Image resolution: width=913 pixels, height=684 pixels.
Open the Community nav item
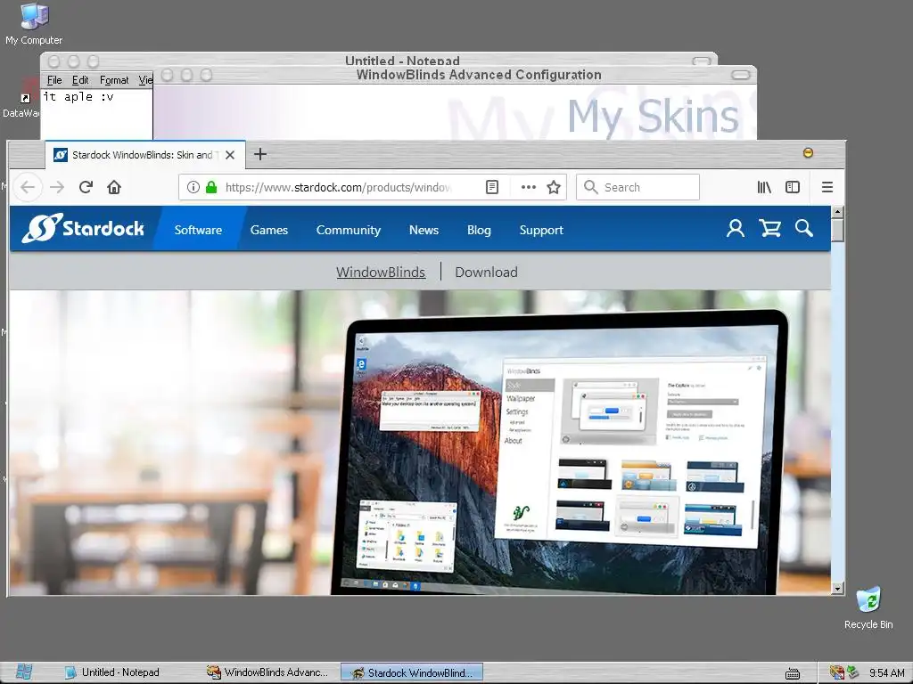(349, 230)
